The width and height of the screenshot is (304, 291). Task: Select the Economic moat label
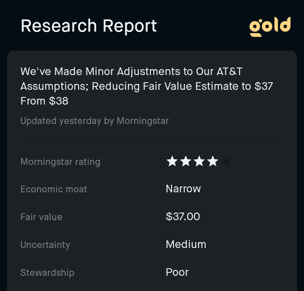(x=54, y=189)
